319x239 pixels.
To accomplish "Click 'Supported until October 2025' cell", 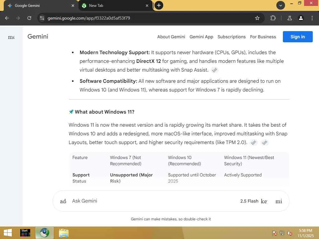I will [192, 178].
